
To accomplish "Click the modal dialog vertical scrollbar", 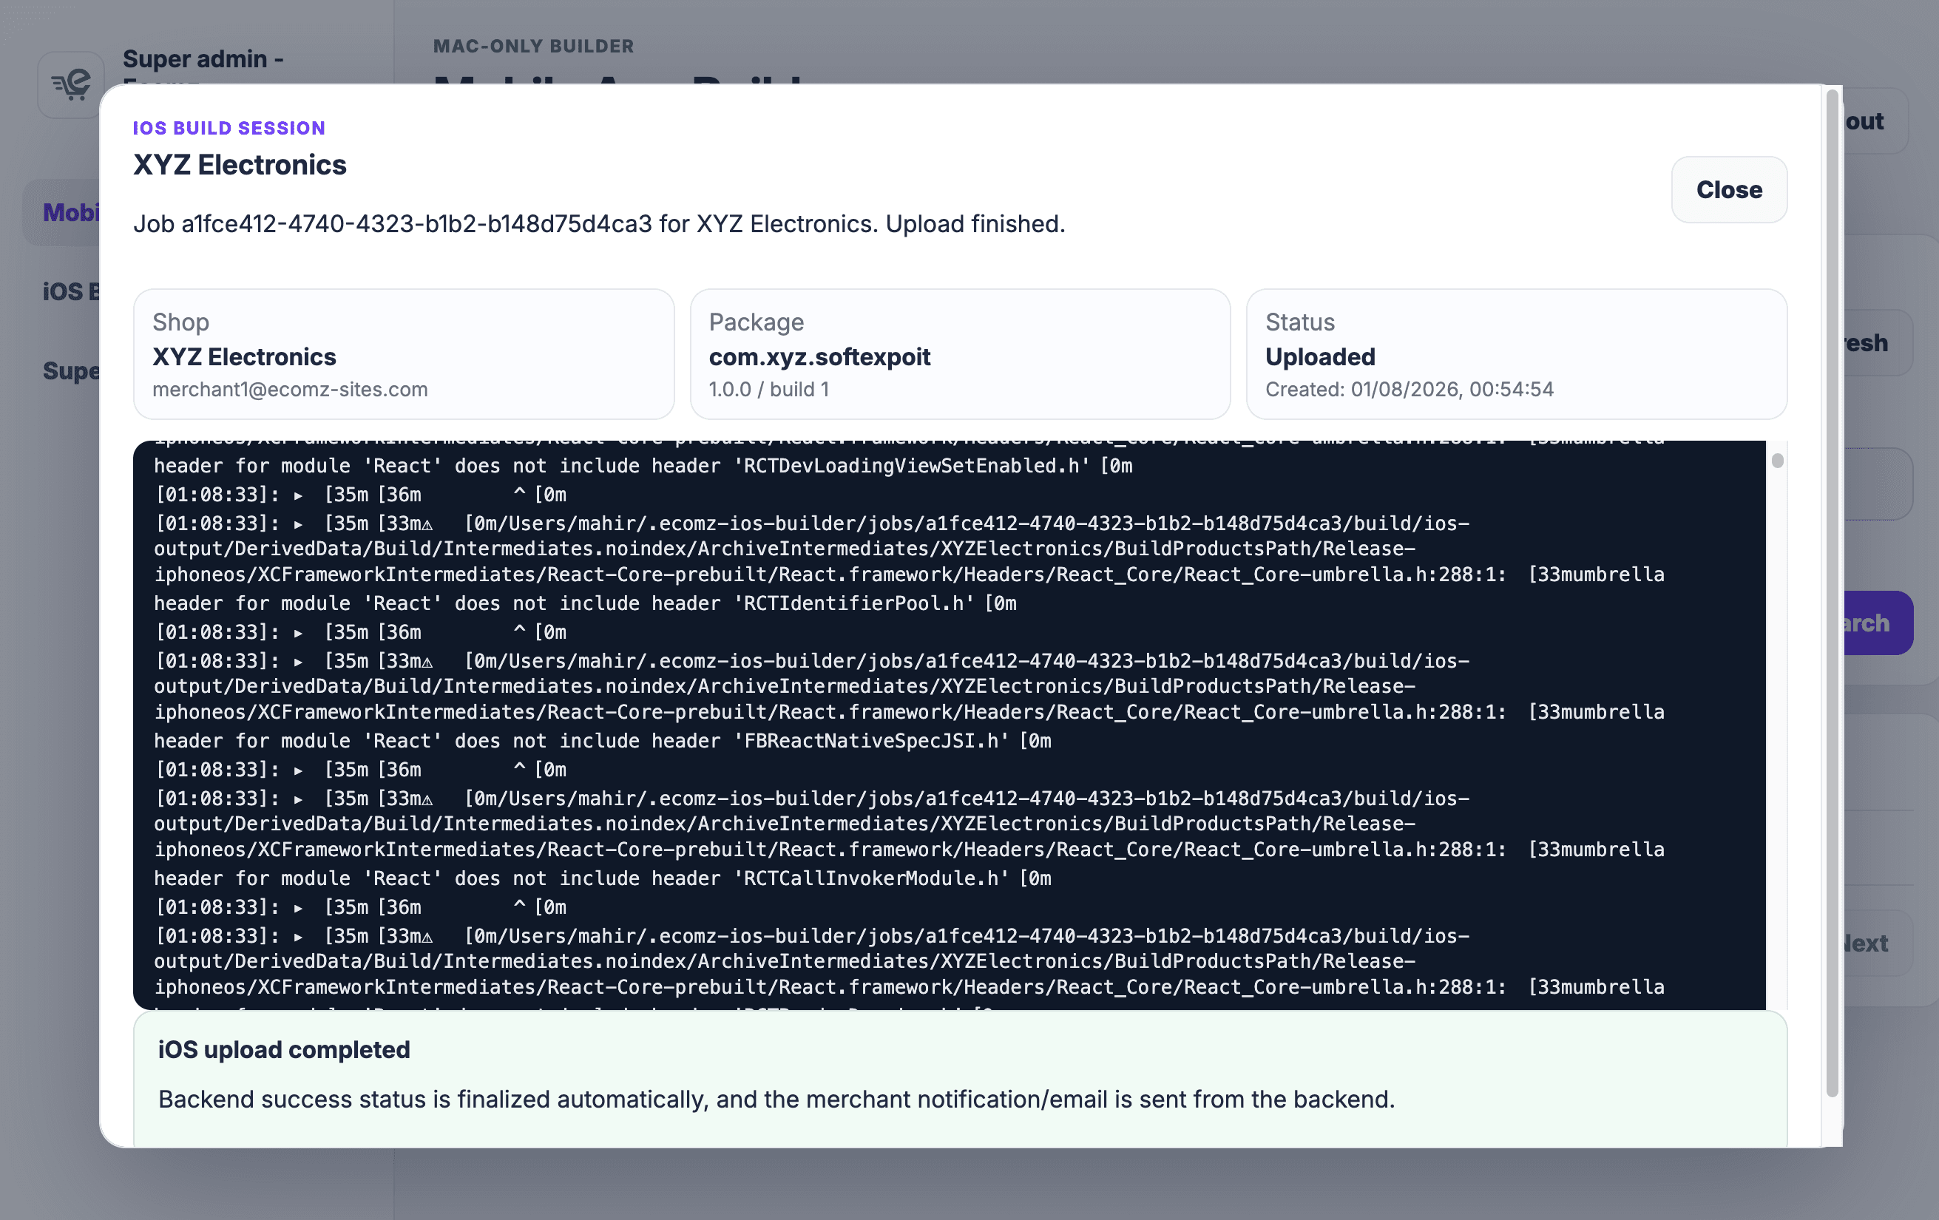I will coord(1832,593).
